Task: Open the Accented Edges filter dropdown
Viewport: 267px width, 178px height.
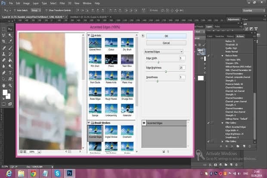Action: (163, 51)
